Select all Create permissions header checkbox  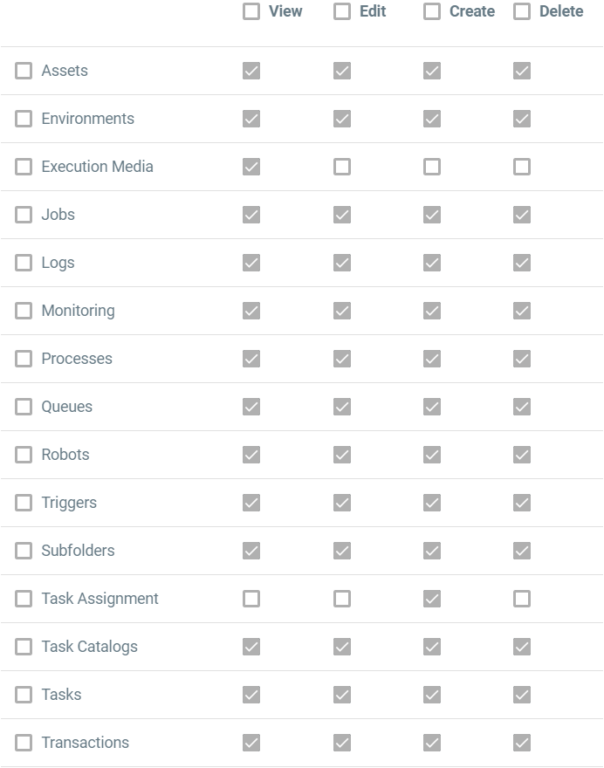(432, 11)
